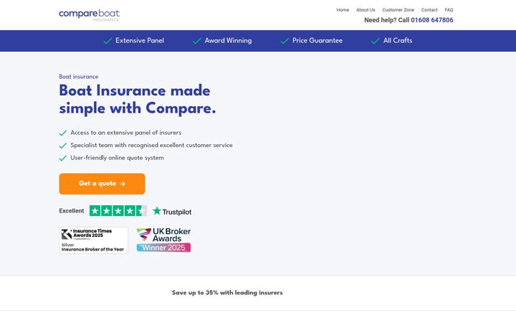Click 'All Crafts' banner text

(398, 40)
